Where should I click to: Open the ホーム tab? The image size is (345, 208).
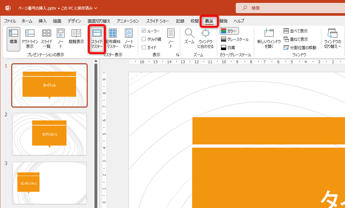[x=27, y=21]
